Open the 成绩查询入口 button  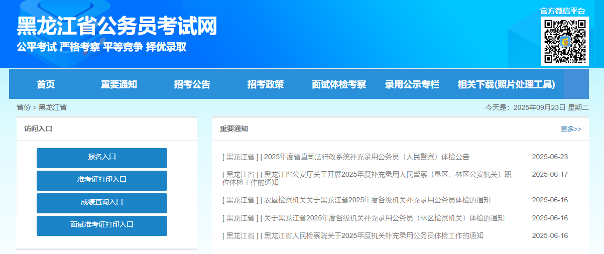(x=102, y=203)
